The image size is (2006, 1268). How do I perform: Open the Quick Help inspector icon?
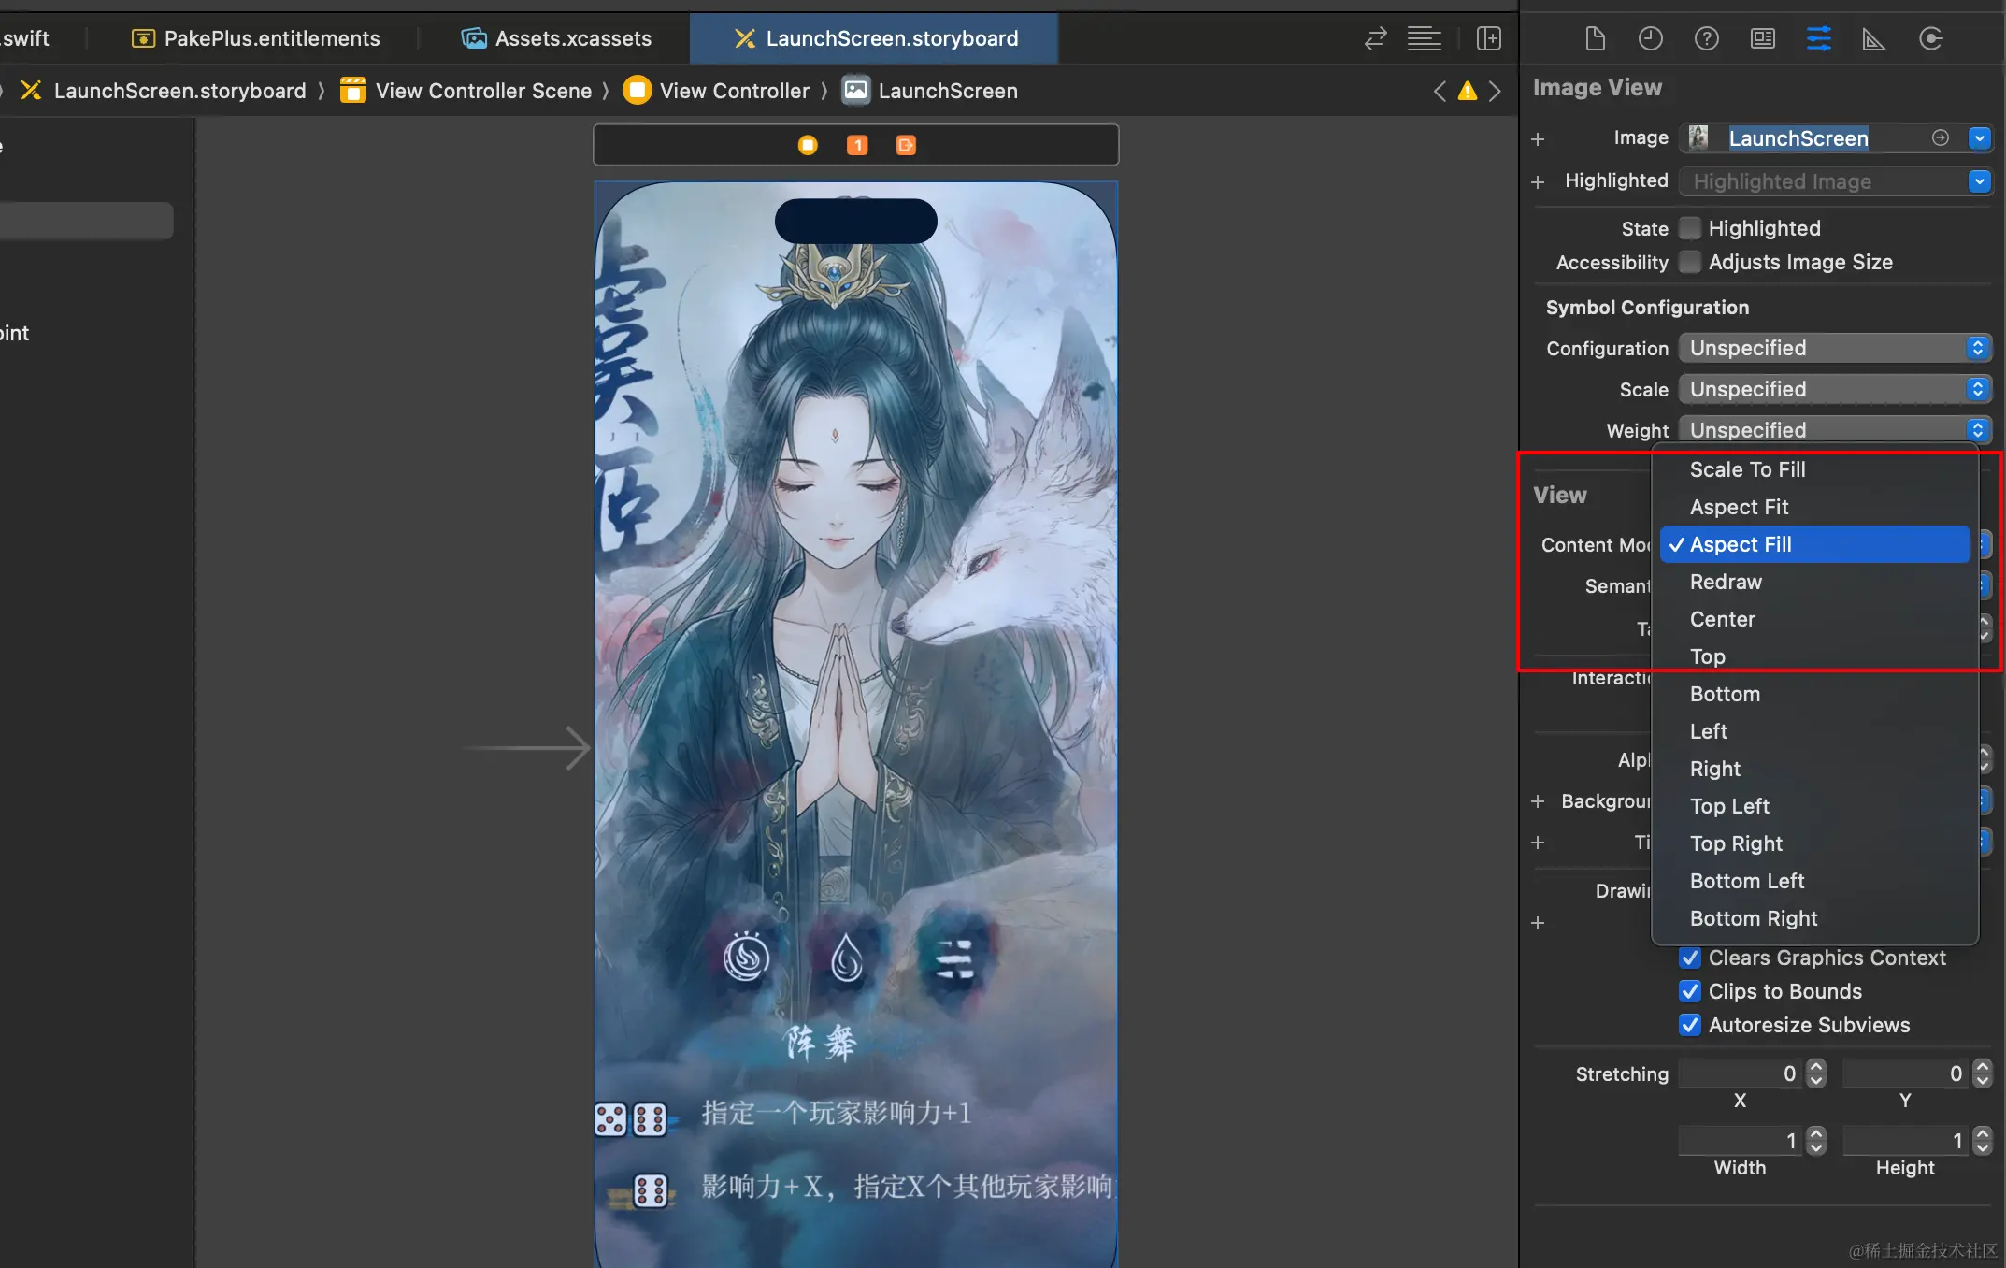(1707, 38)
